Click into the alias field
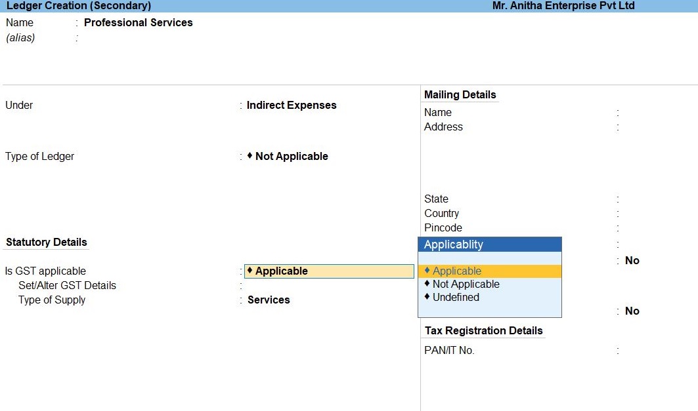698x411 pixels. pyautogui.click(x=131, y=38)
